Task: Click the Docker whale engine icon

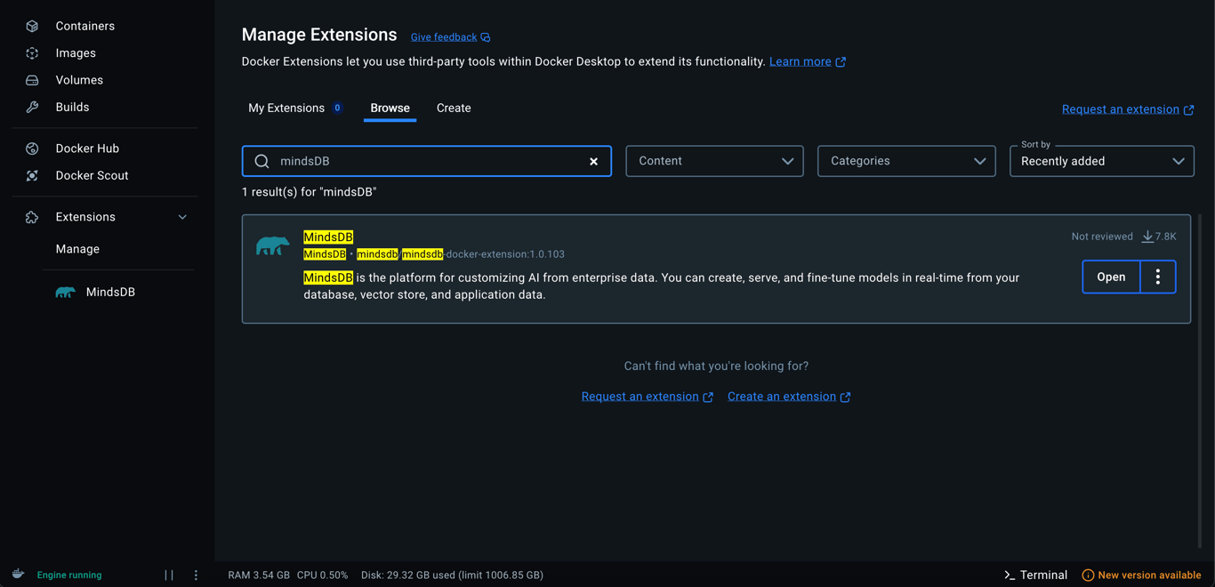Action: (x=18, y=575)
